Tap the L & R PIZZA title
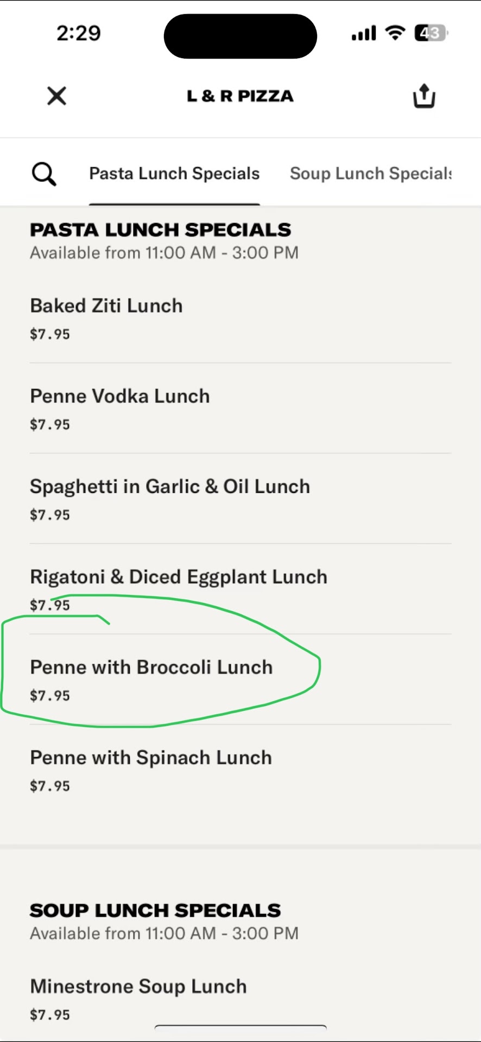Image resolution: width=481 pixels, height=1042 pixels. 240,96
